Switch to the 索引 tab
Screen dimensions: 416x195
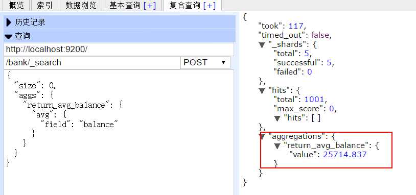pos(44,5)
